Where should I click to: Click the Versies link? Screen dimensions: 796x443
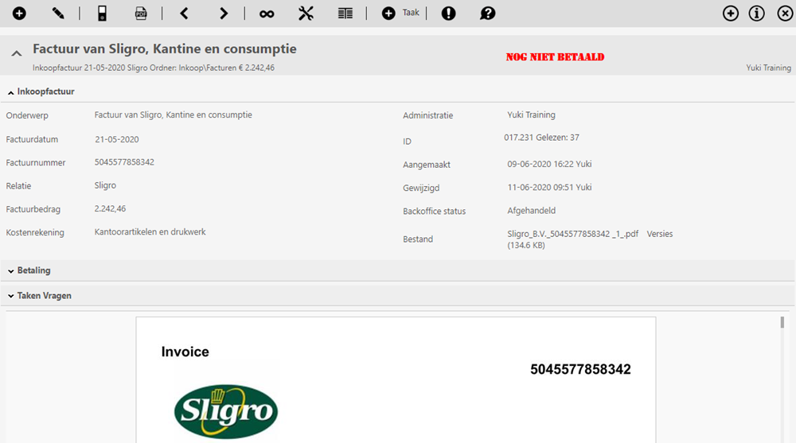(660, 234)
